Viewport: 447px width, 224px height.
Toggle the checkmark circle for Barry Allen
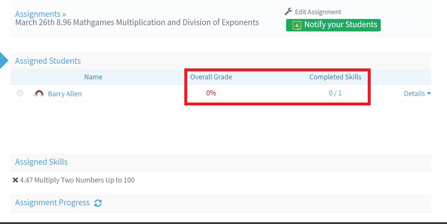pos(20,93)
